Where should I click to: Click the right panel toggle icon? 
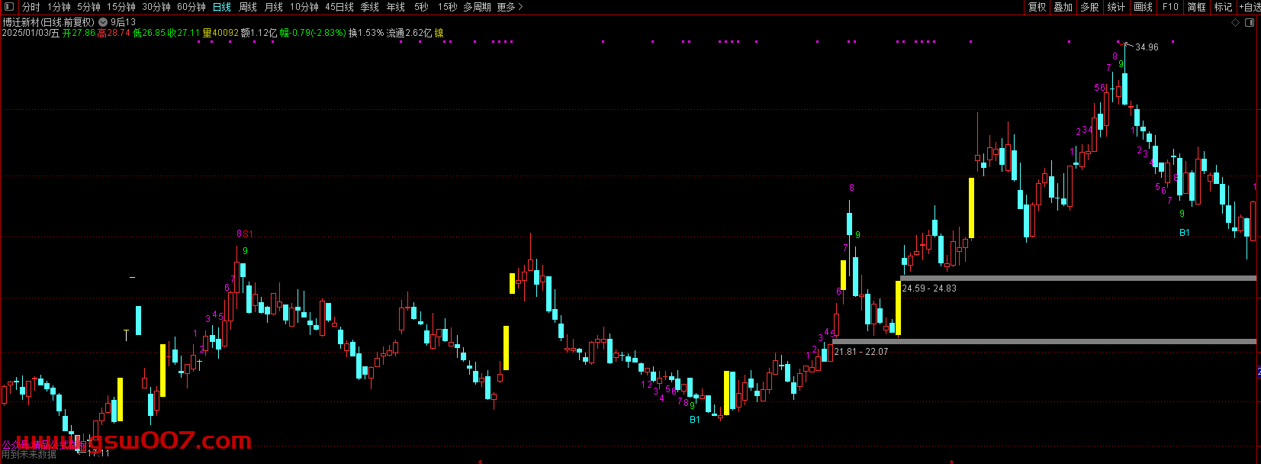1250,22
